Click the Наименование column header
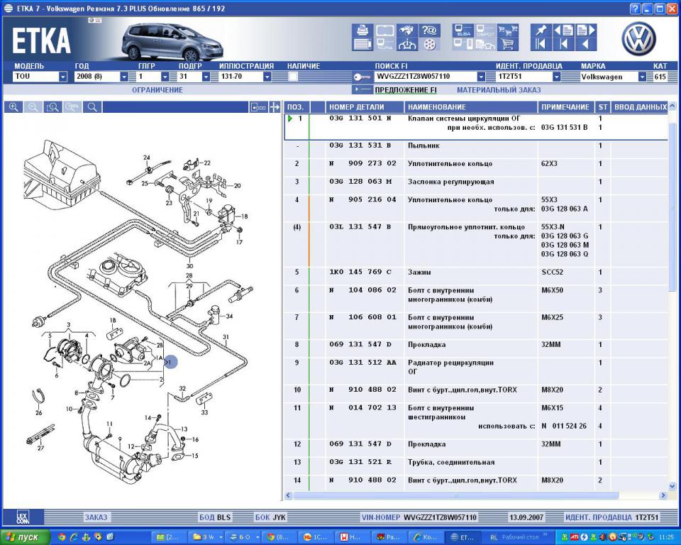The height and width of the screenshot is (545, 681). tap(471, 107)
